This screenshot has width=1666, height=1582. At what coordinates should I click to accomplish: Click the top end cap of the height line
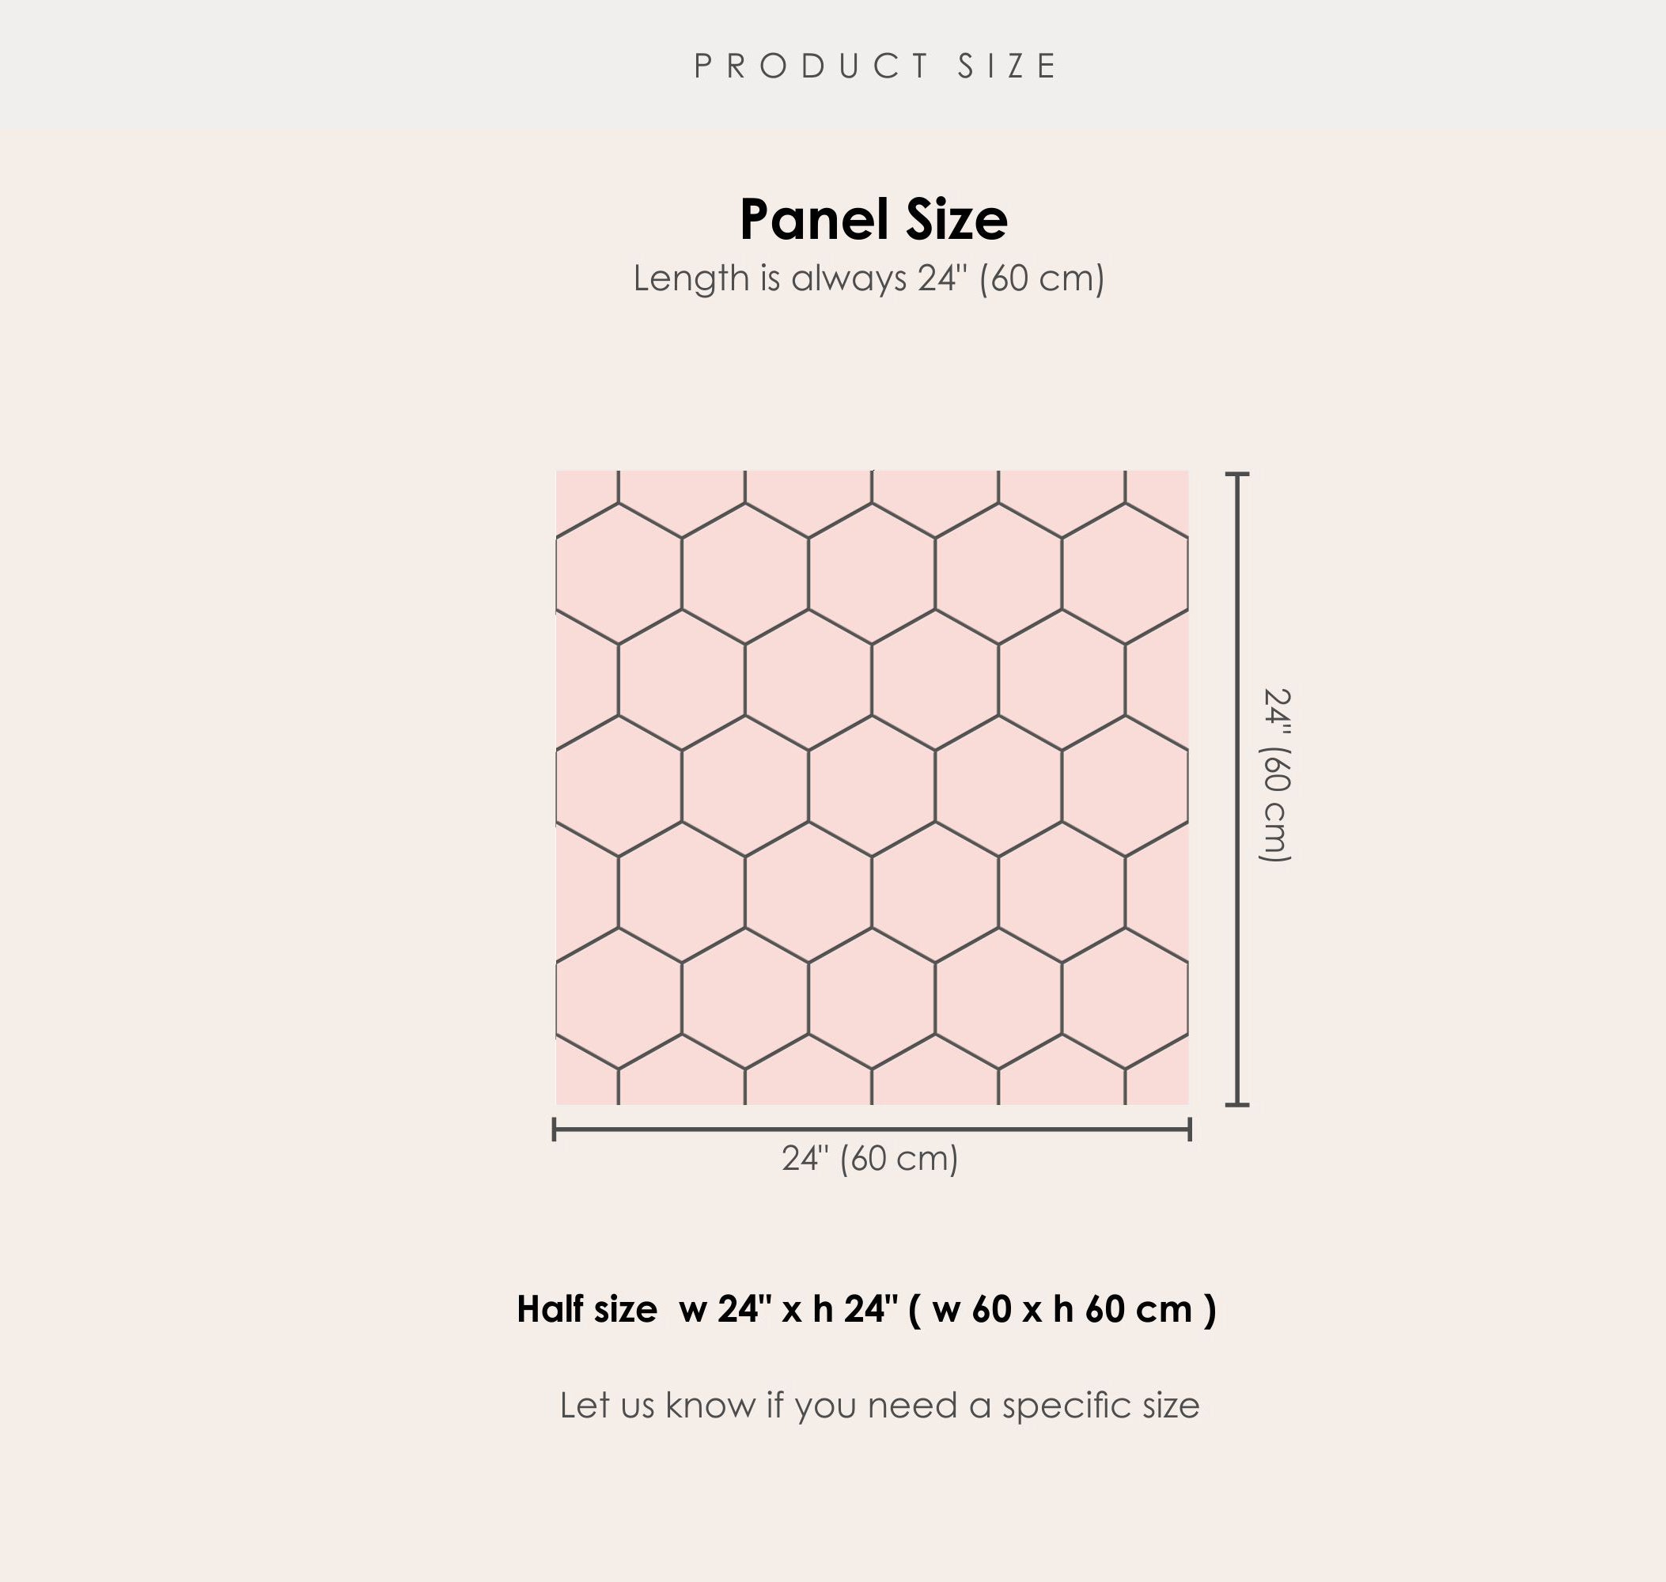pyautogui.click(x=1236, y=475)
